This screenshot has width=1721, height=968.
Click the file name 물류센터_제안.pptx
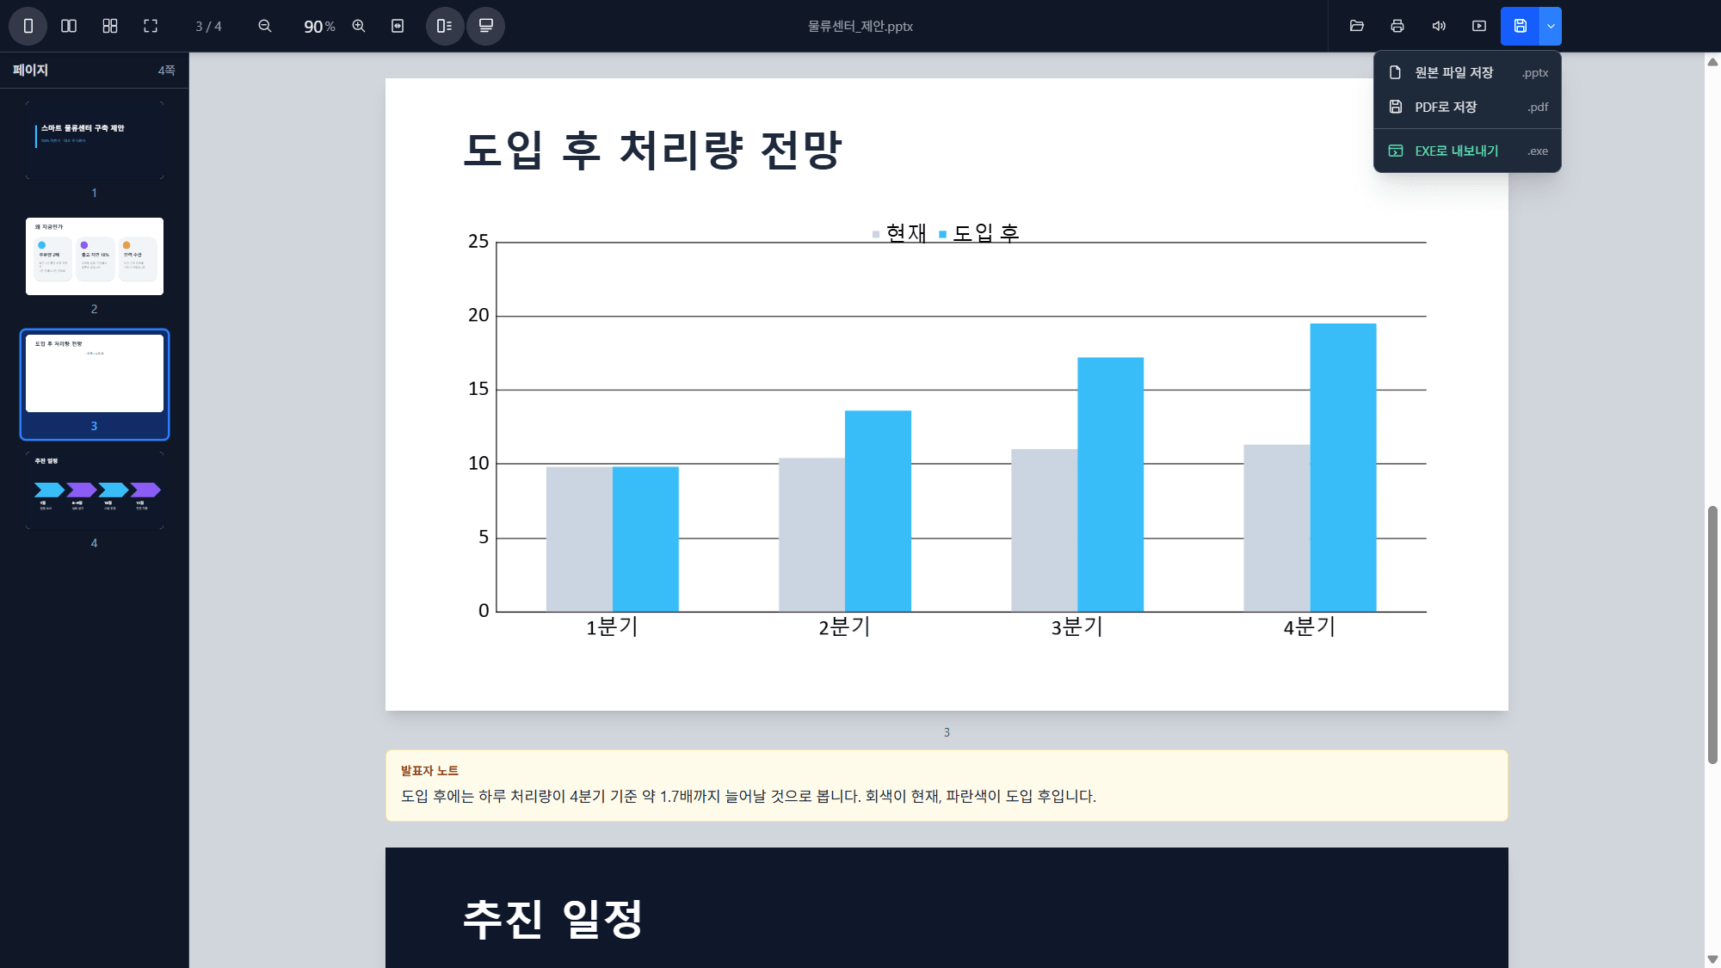860,27
